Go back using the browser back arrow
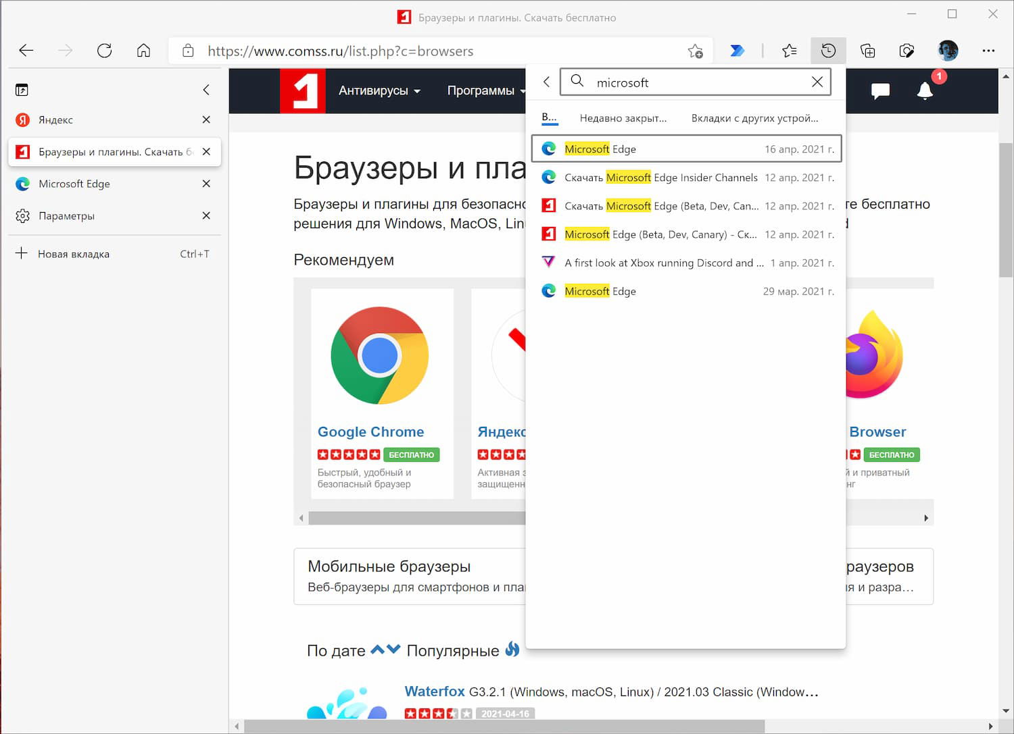1014x734 pixels. pos(26,51)
